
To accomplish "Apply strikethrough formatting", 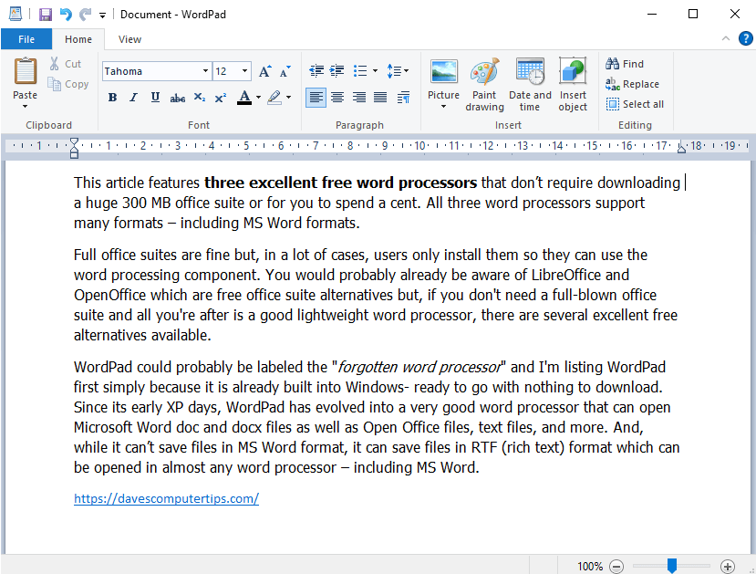I will [x=178, y=98].
